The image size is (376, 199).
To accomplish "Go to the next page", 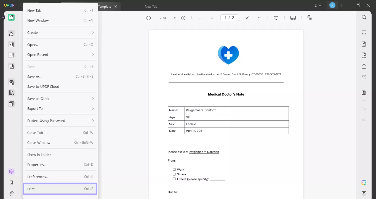I will tap(247, 18).
